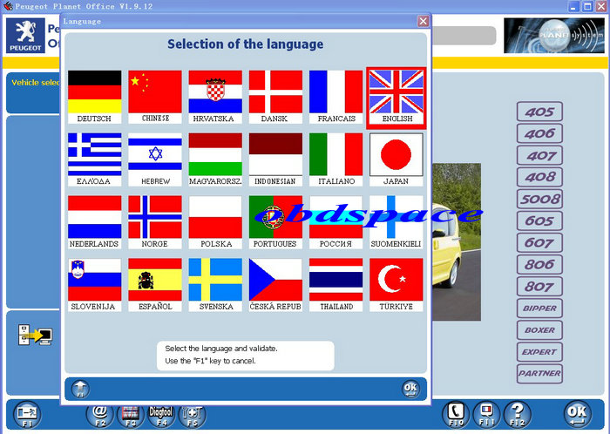
Task: Minimize the Peugeot Planet Office window
Action: click(x=573, y=7)
